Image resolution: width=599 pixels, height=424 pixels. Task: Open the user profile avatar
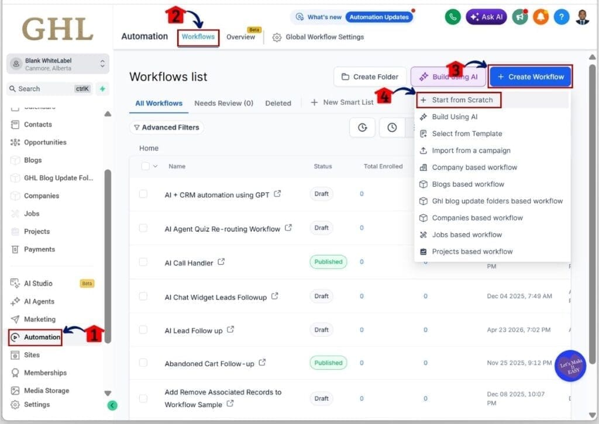click(x=582, y=17)
